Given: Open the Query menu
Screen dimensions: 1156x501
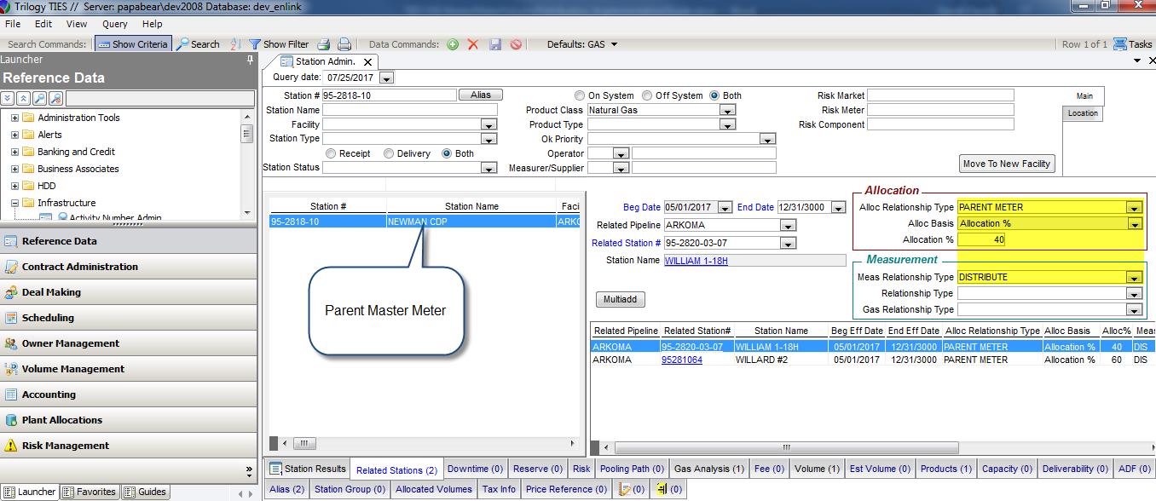Looking at the screenshot, I should coord(114,24).
